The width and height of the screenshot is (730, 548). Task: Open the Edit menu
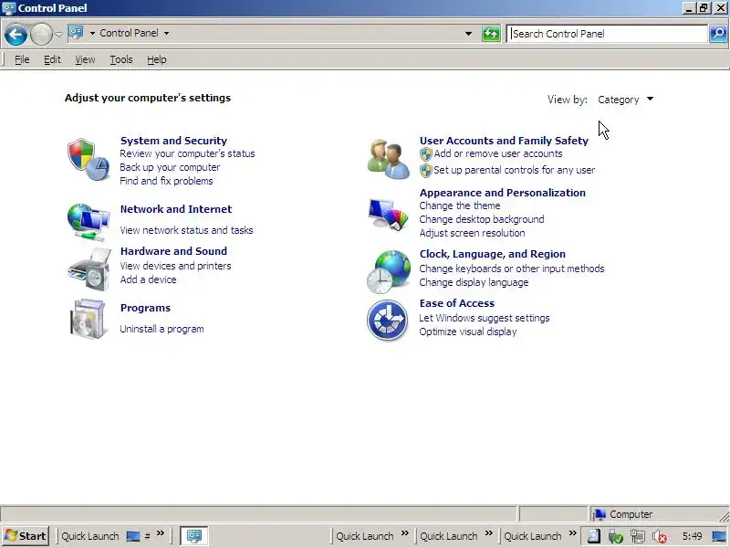pos(52,59)
